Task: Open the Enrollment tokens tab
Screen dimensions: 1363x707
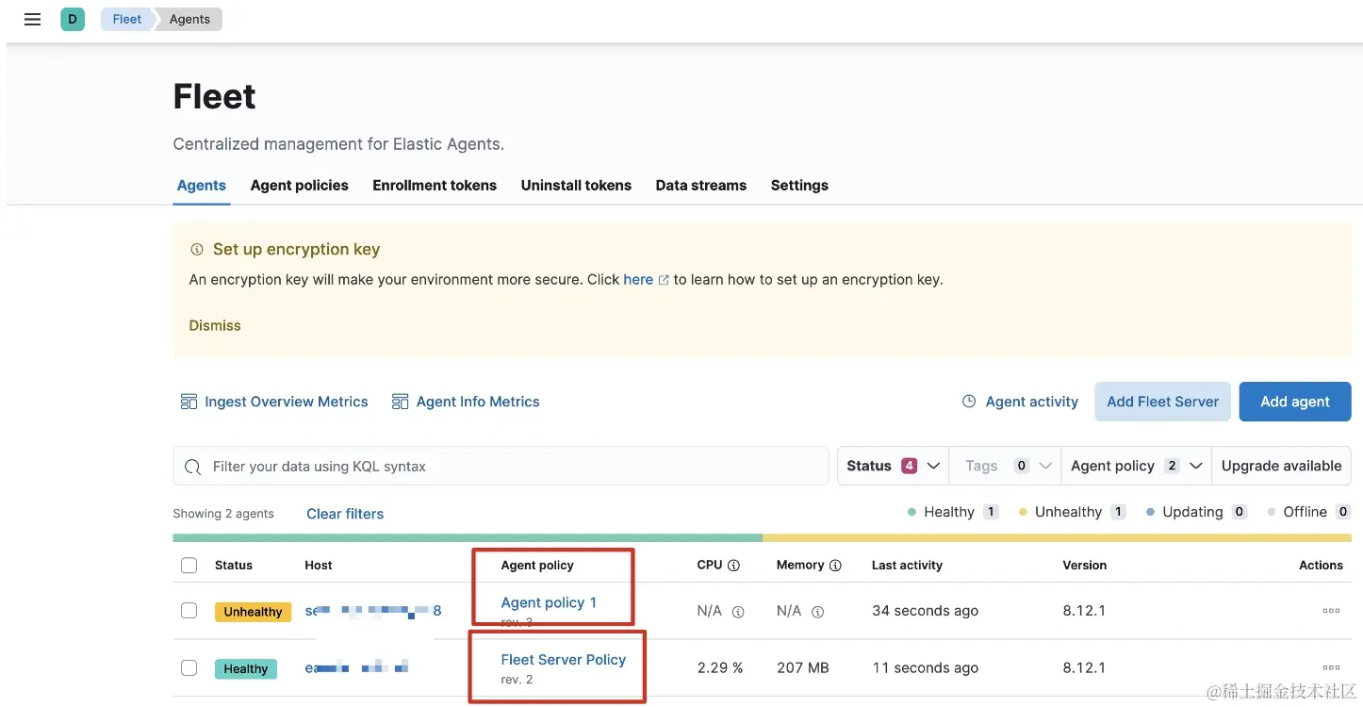Action: [x=435, y=186]
